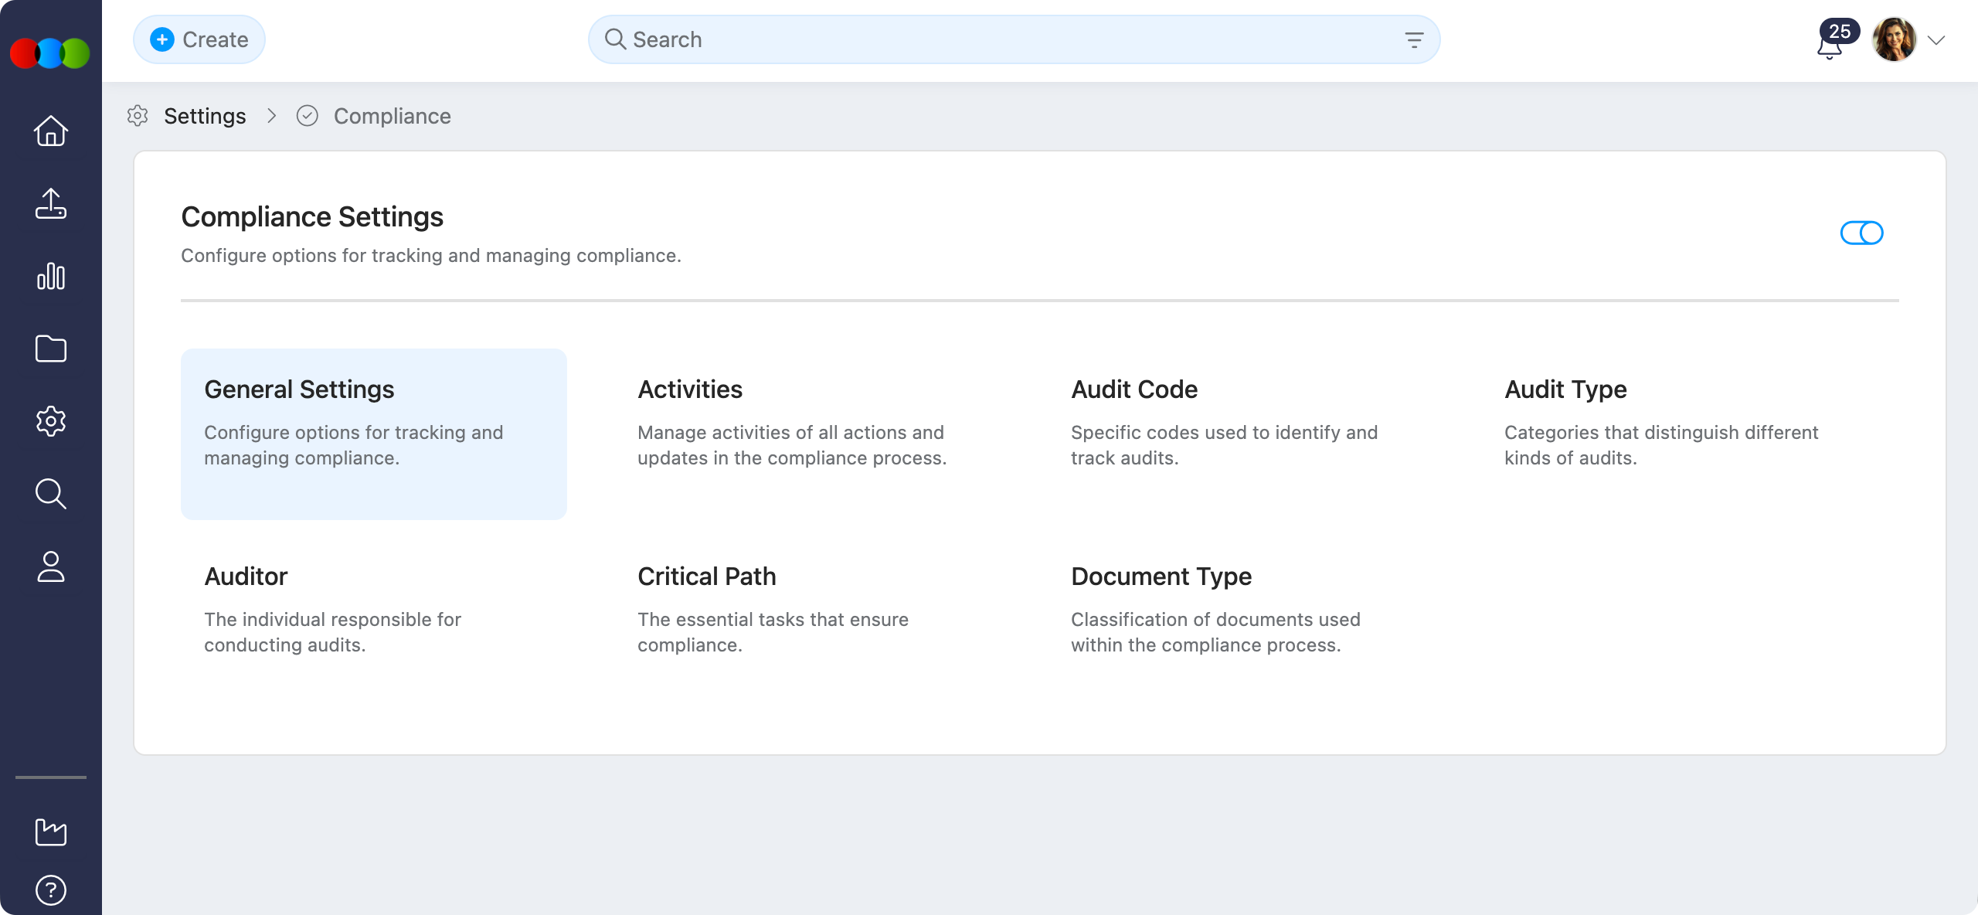Viewport: 1978px width, 915px height.
Task: Open the help question mark icon
Action: (51, 890)
